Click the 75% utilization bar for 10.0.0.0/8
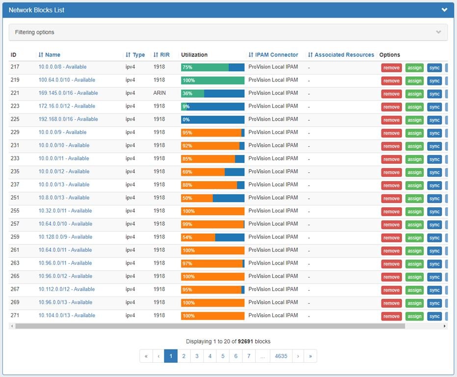The height and width of the screenshot is (377, 457). click(x=213, y=67)
